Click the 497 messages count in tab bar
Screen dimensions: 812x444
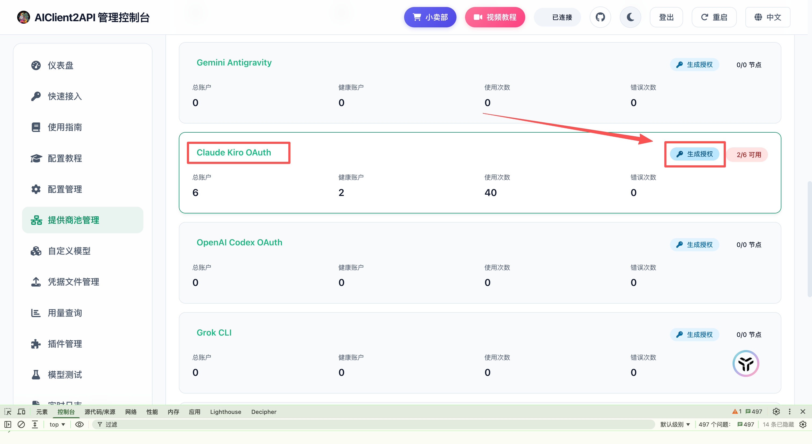pyautogui.click(x=754, y=412)
